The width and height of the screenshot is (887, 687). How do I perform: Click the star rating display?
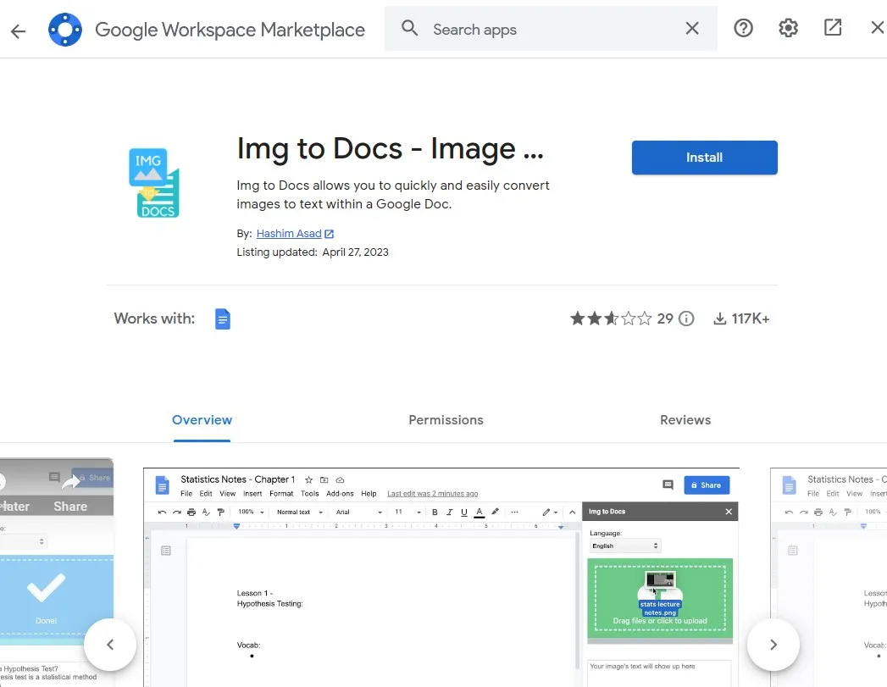pyautogui.click(x=612, y=319)
